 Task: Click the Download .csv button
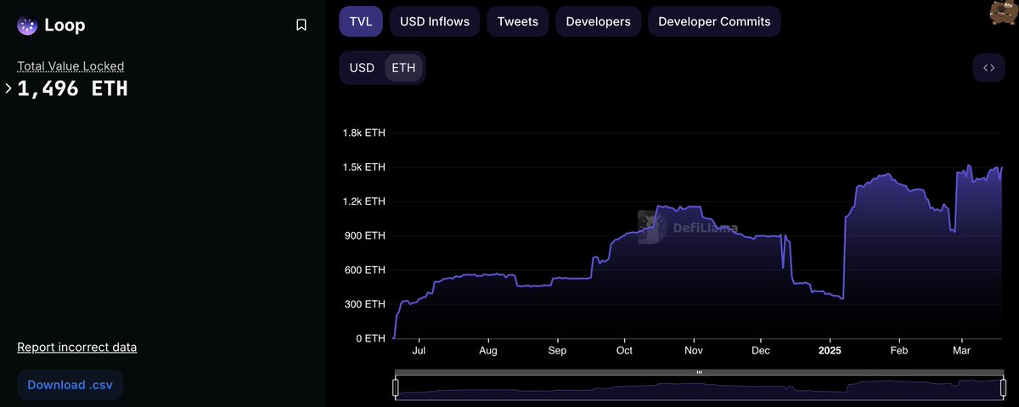tap(70, 385)
